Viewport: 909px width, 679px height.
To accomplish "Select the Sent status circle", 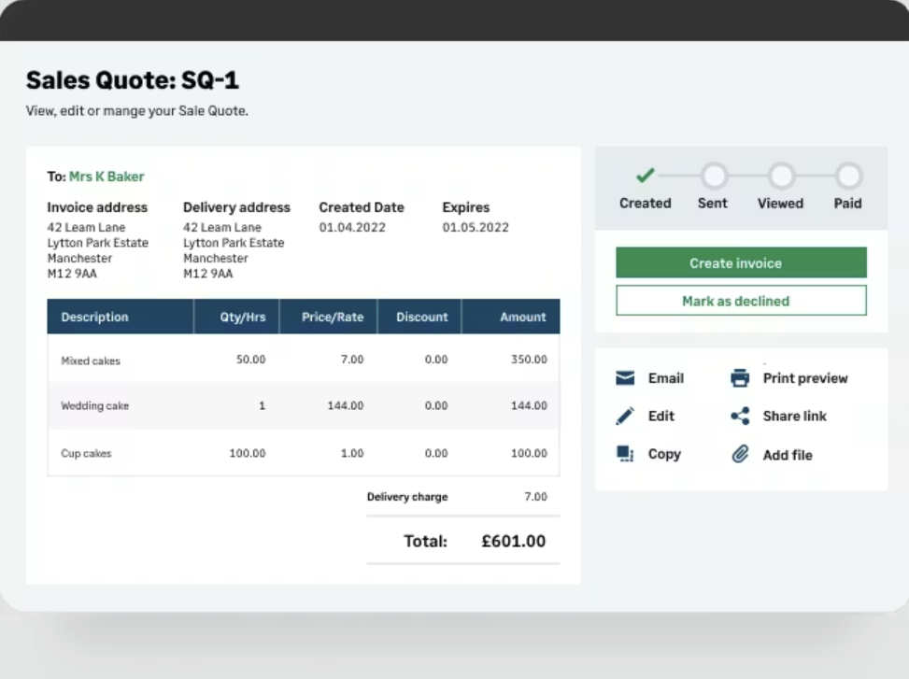I will point(714,176).
